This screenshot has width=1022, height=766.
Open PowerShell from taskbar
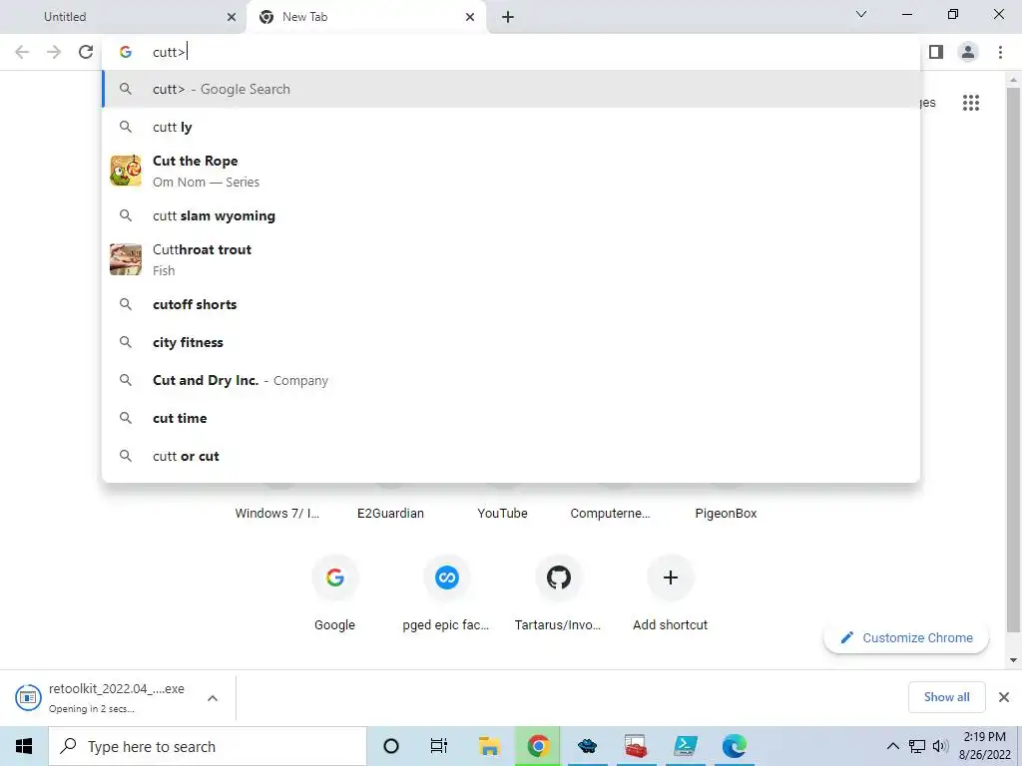tap(685, 746)
